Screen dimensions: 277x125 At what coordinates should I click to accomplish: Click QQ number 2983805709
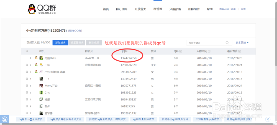(x=129, y=72)
